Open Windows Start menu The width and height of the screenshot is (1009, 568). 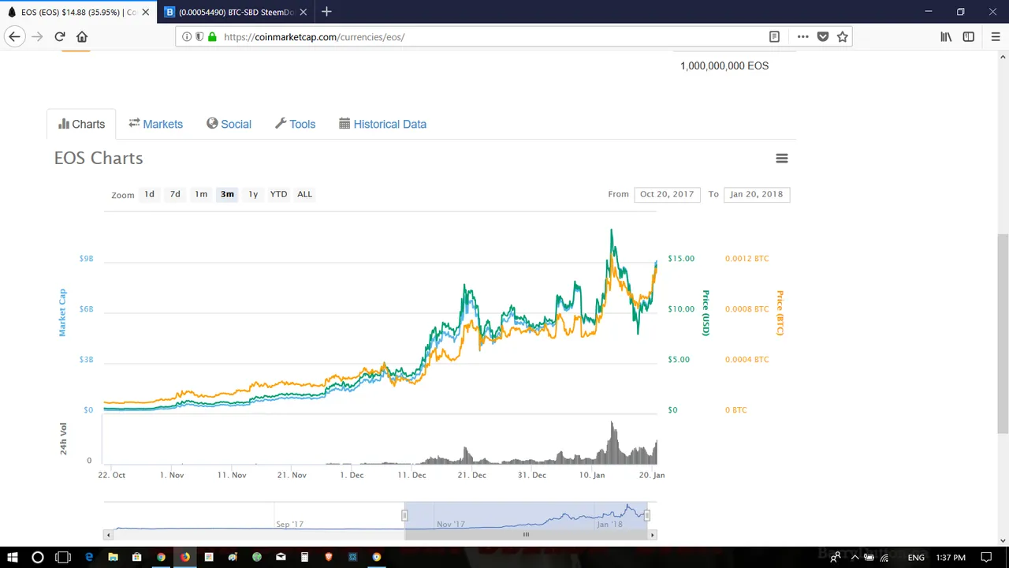point(13,557)
